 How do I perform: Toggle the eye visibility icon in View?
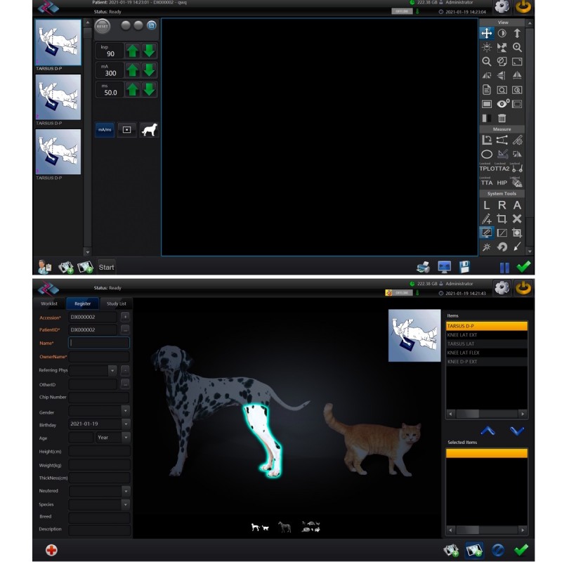coord(502,104)
